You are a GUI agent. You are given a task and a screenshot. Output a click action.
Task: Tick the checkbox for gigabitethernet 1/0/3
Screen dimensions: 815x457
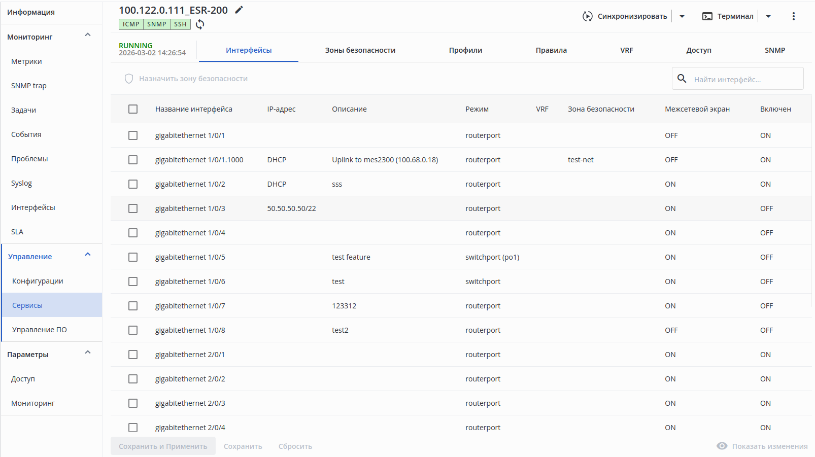point(133,208)
